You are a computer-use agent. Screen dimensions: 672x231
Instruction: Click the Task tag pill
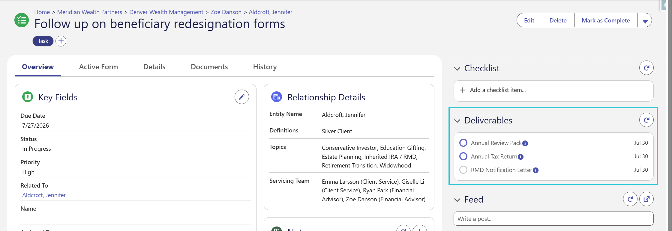click(43, 41)
